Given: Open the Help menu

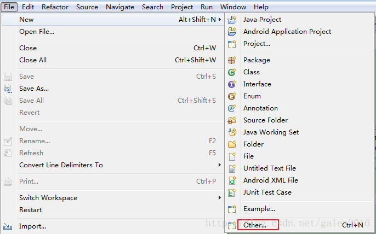Looking at the screenshot, I should (x=261, y=7).
